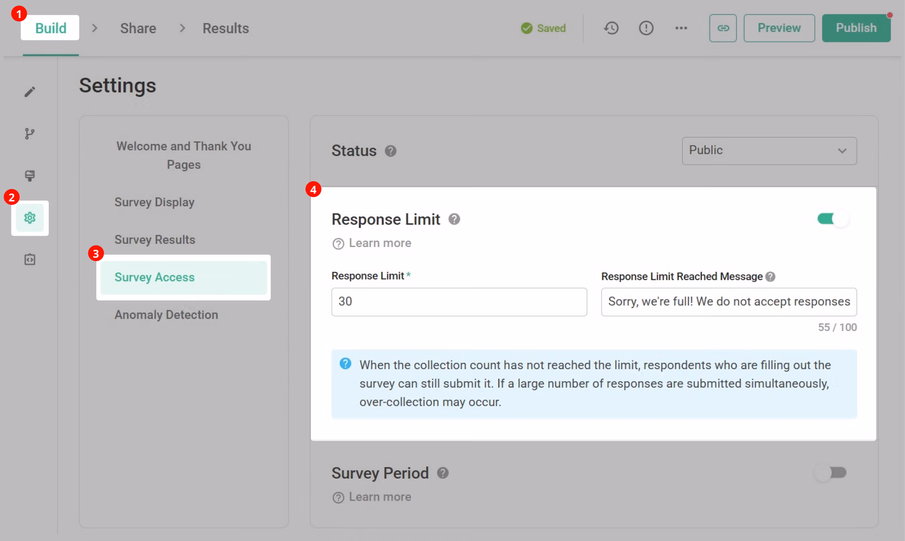905x541 pixels.
Task: Click the exclamation alert icon in top bar
Action: pos(646,28)
